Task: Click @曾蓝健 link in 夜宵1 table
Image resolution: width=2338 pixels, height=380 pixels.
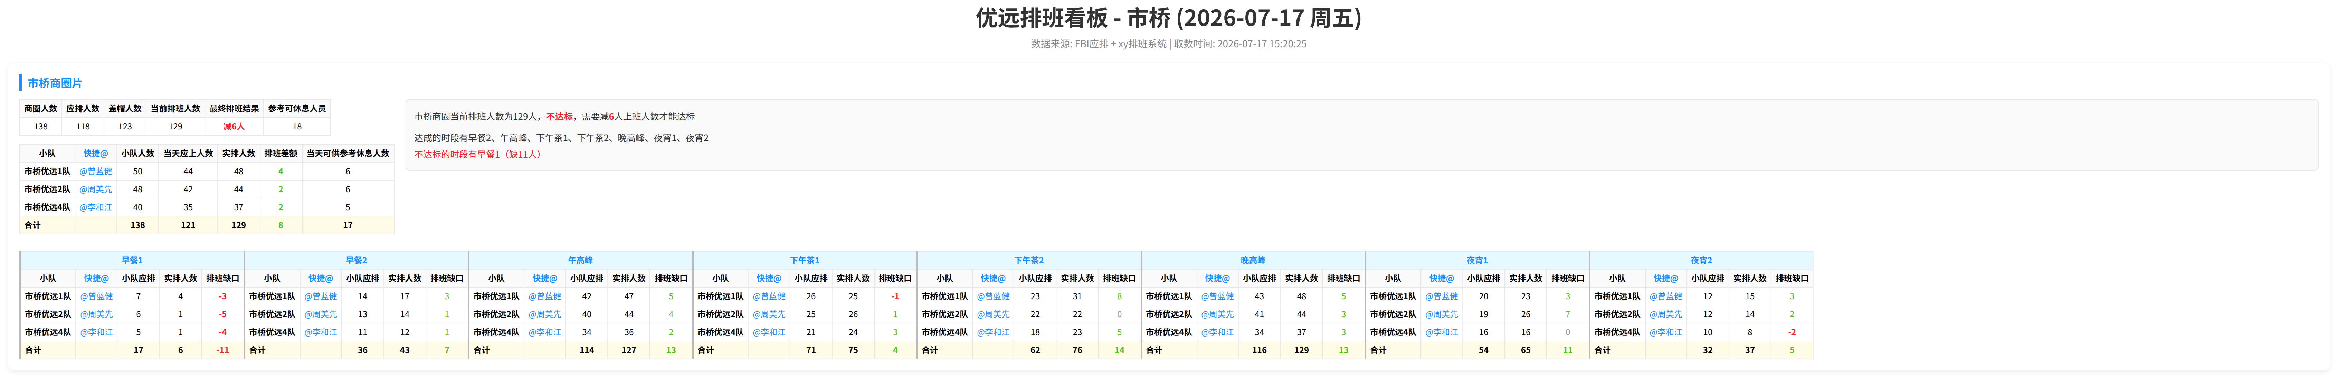Action: [x=1441, y=296]
